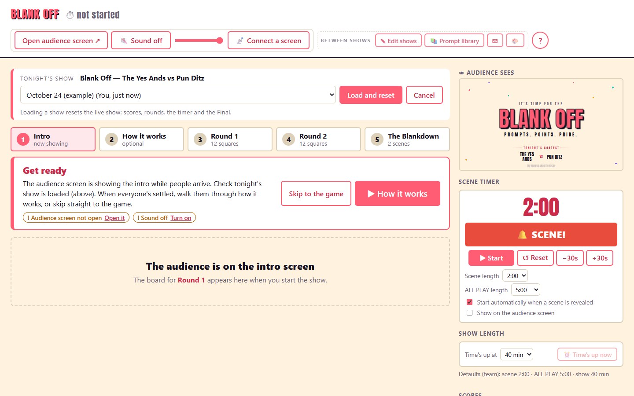Viewport: 634px width, 396px height.
Task: Click Connect a screen button
Action: point(269,40)
